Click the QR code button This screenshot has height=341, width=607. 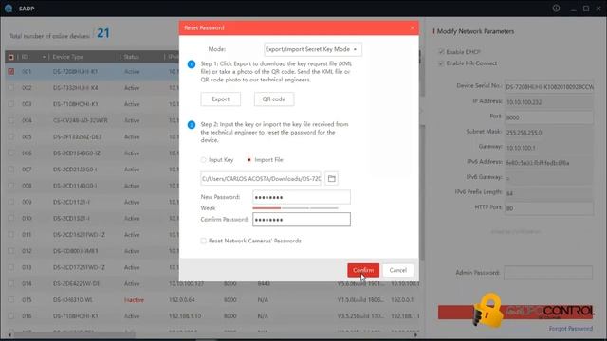(274, 99)
